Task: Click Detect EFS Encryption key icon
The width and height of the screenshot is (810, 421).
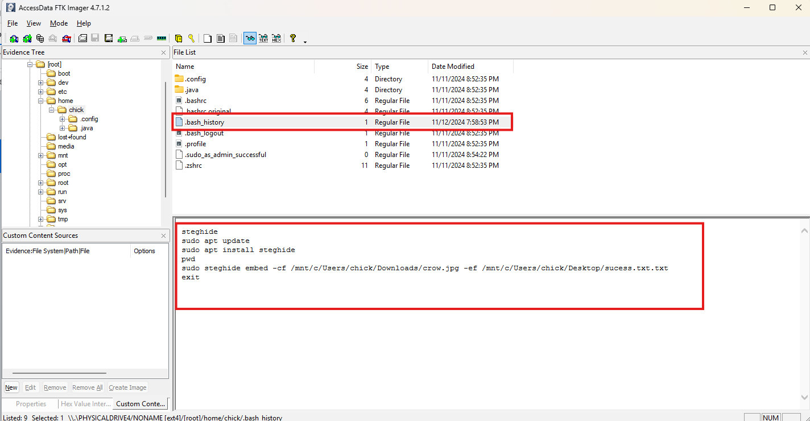Action: (192, 39)
